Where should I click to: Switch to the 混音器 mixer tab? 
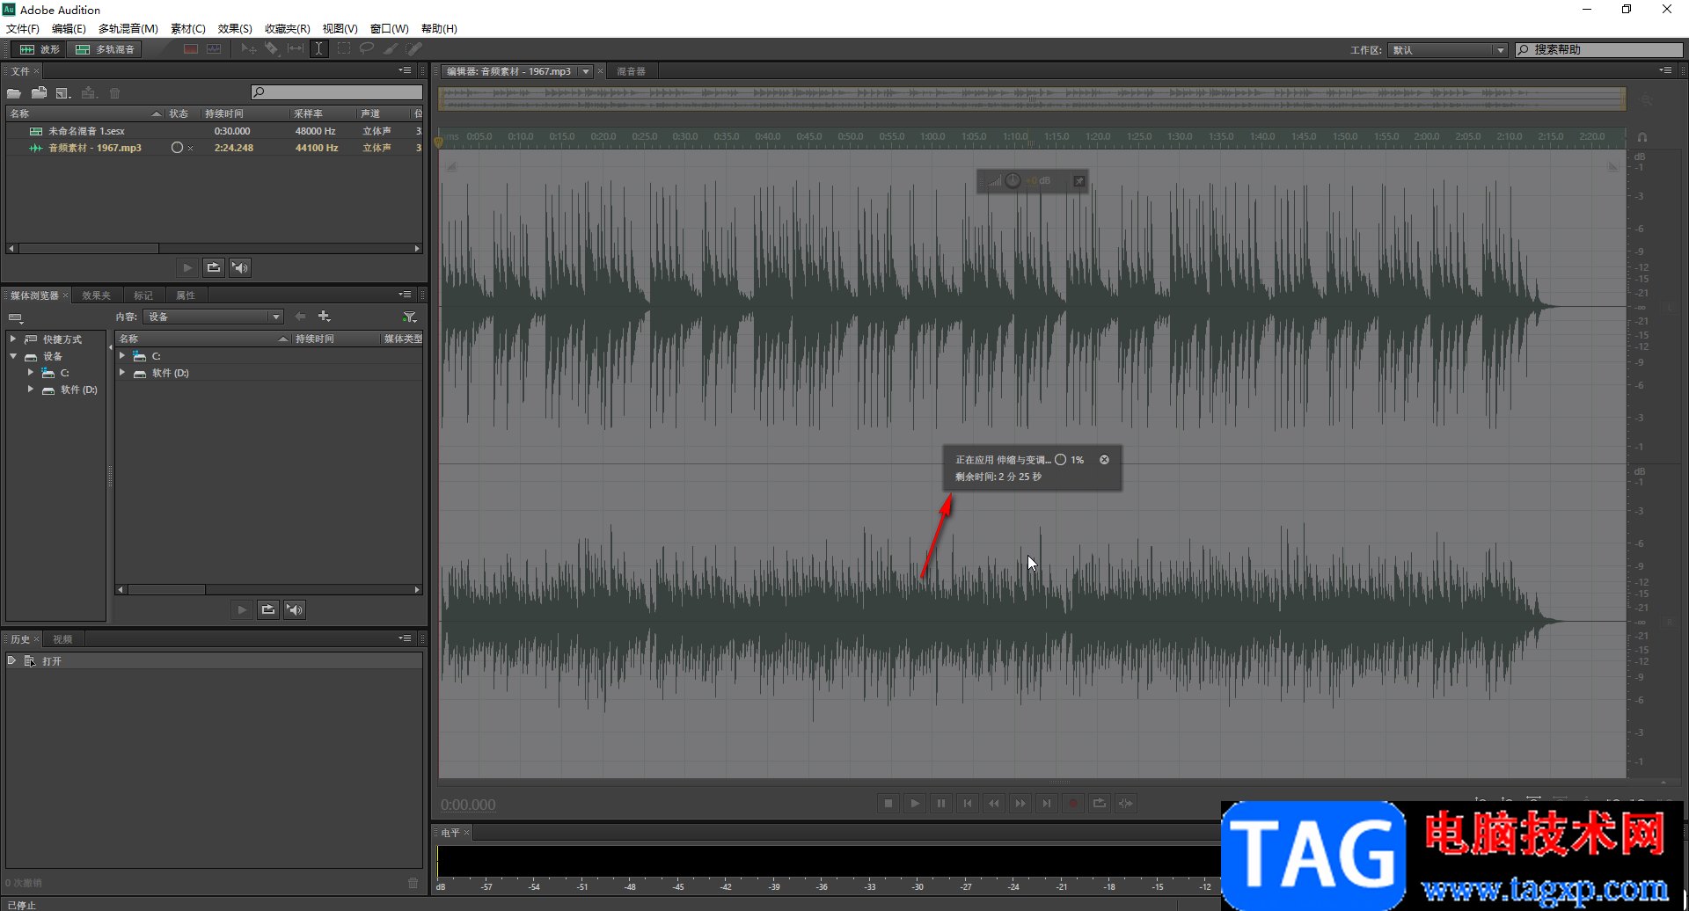pos(631,71)
